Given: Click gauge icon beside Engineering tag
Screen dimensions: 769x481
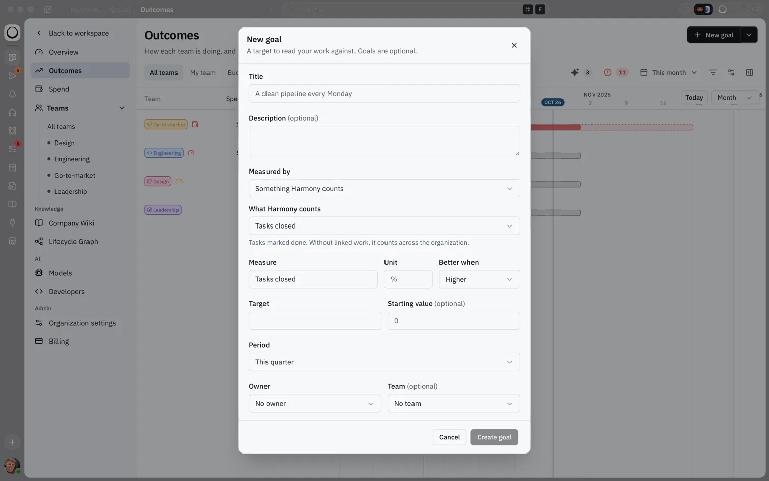Looking at the screenshot, I should pyautogui.click(x=191, y=153).
